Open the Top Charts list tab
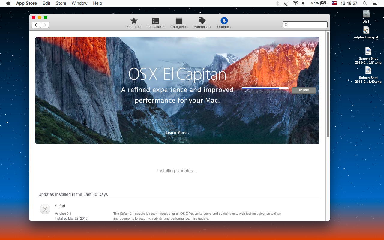This screenshot has width=384, height=240. pyautogui.click(x=155, y=23)
